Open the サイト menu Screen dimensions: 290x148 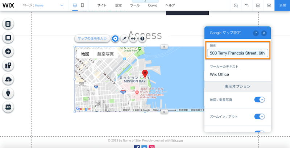click(x=102, y=5)
